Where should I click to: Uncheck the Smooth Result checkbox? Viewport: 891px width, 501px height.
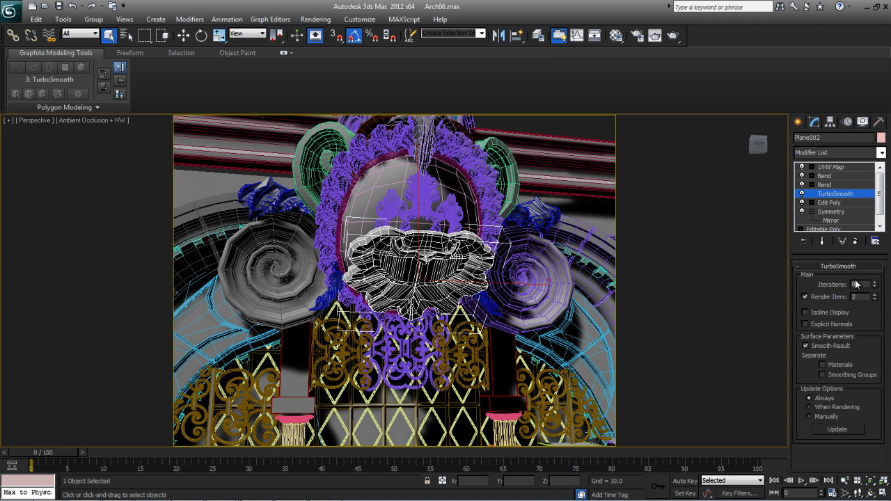805,346
